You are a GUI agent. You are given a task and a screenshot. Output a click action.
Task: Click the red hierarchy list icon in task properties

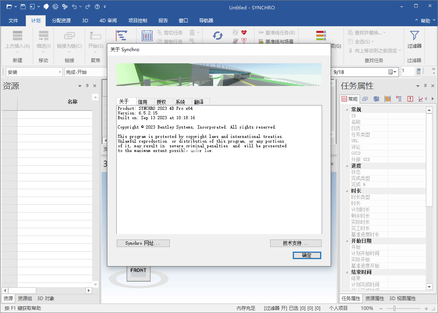click(399, 99)
